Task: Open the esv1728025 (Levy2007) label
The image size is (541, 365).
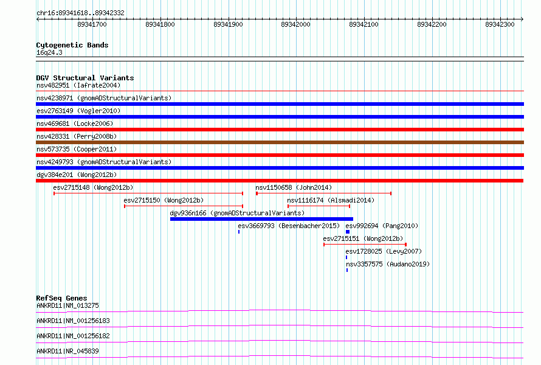Action: pos(384,251)
